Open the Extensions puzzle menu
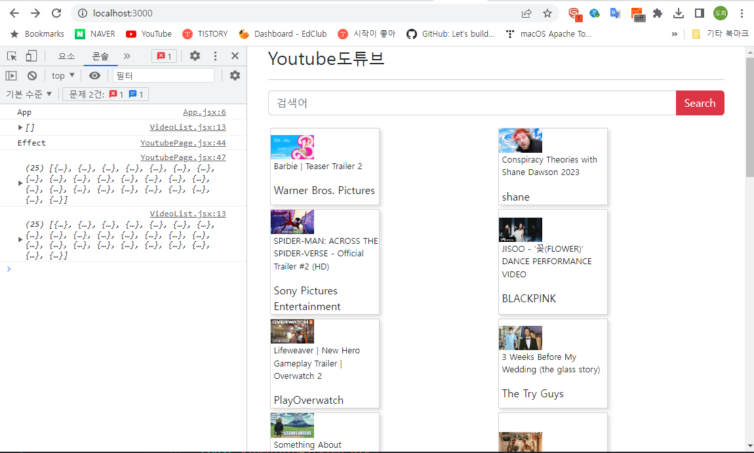Image resolution: width=754 pixels, height=453 pixels. [658, 14]
